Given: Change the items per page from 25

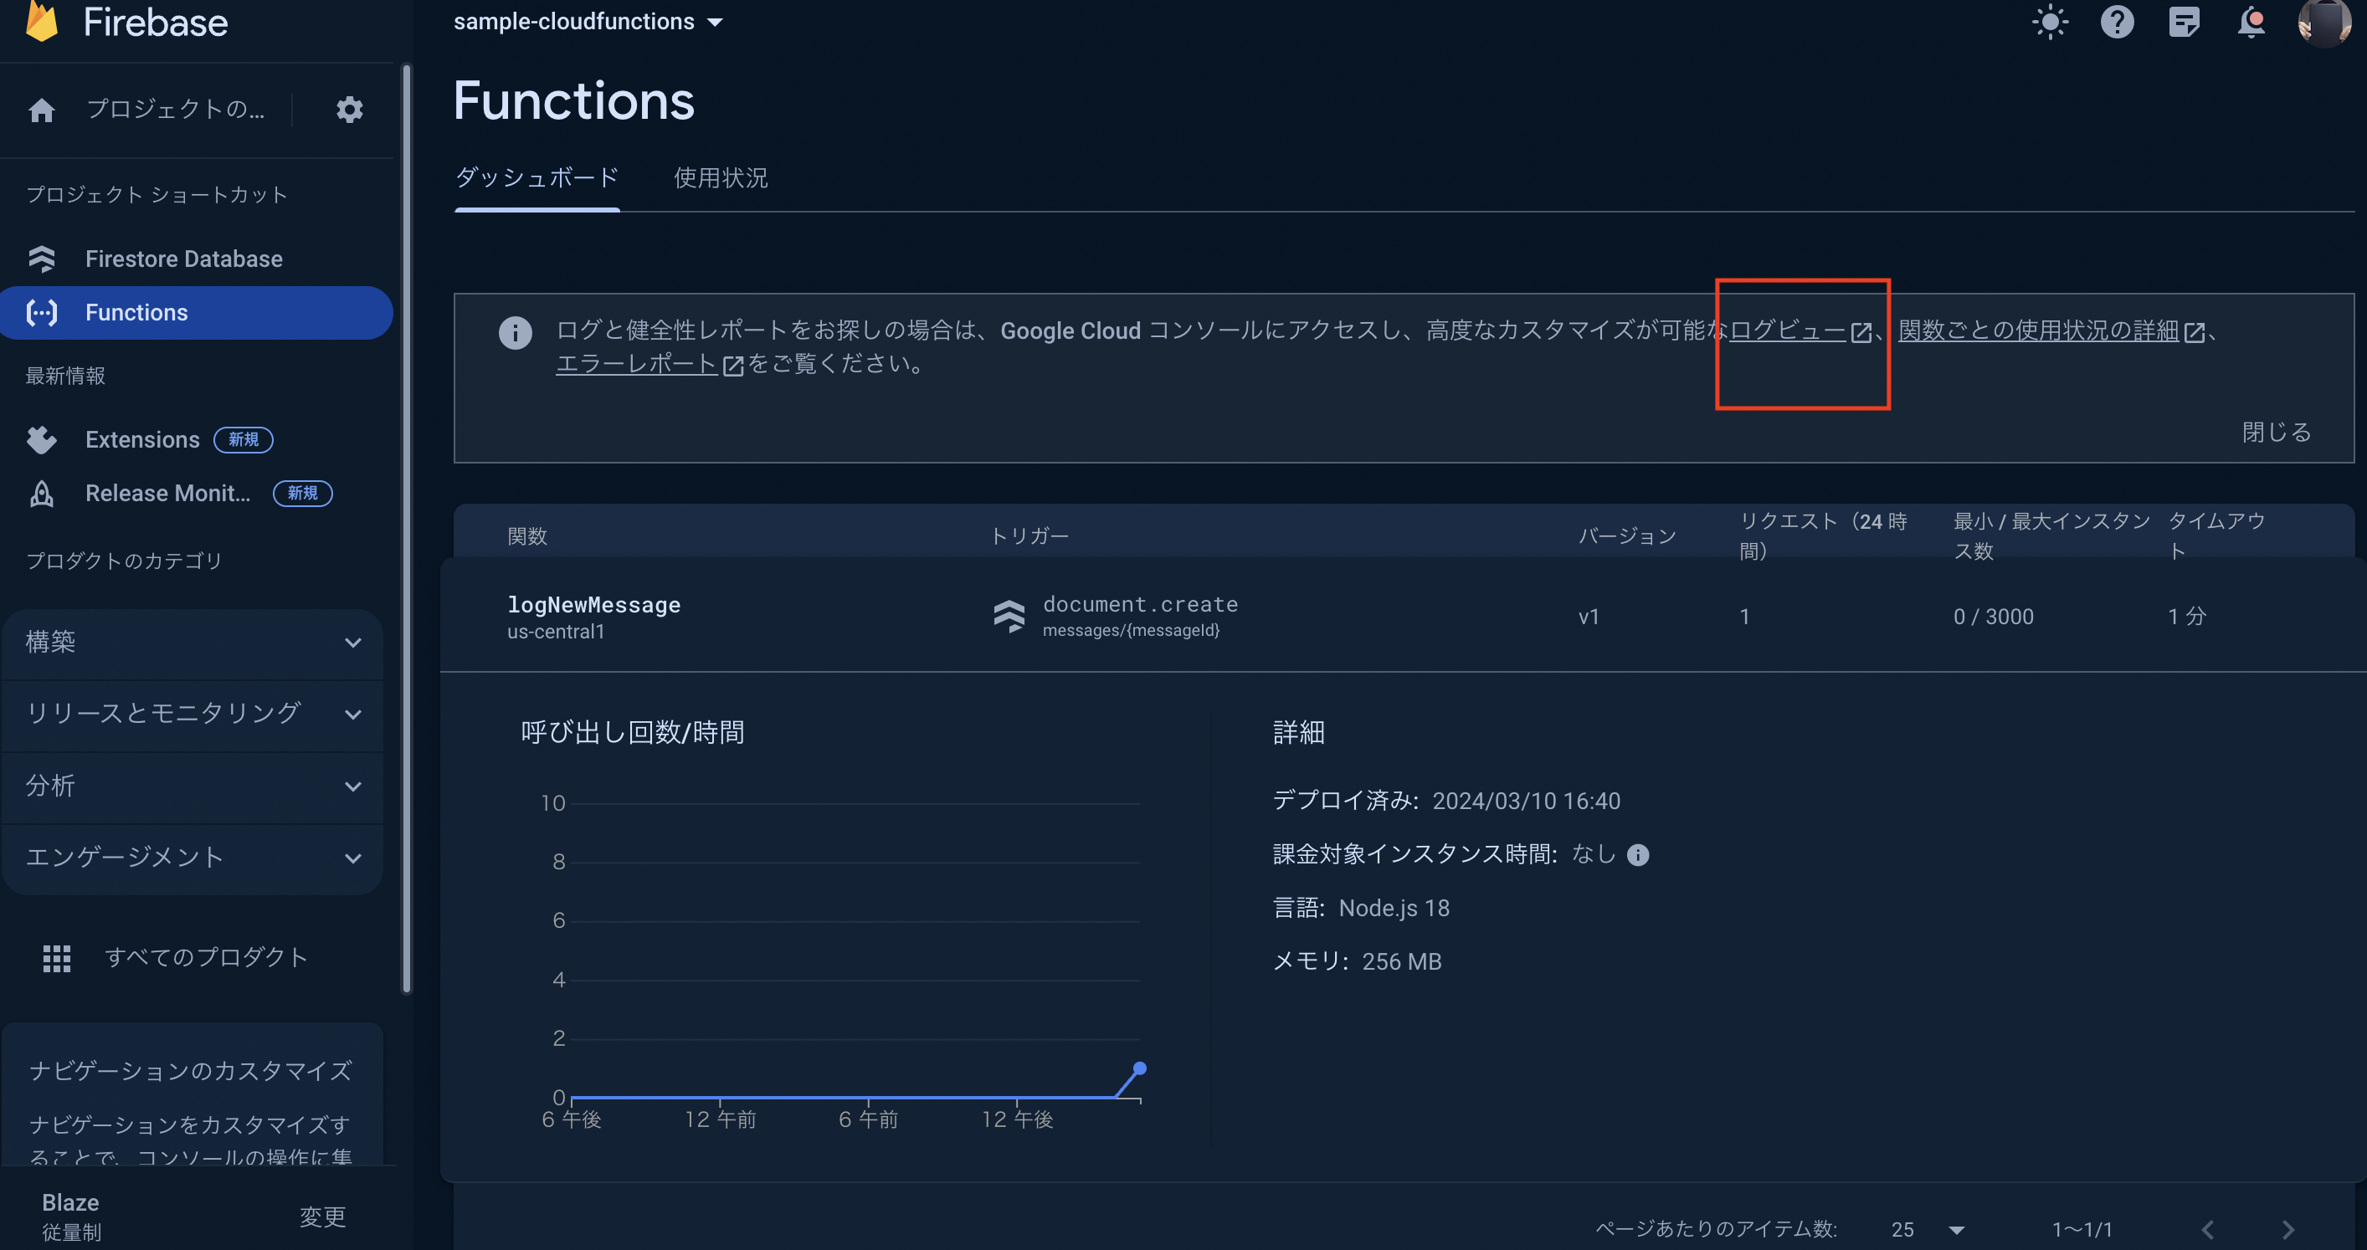Looking at the screenshot, I should (x=1923, y=1229).
